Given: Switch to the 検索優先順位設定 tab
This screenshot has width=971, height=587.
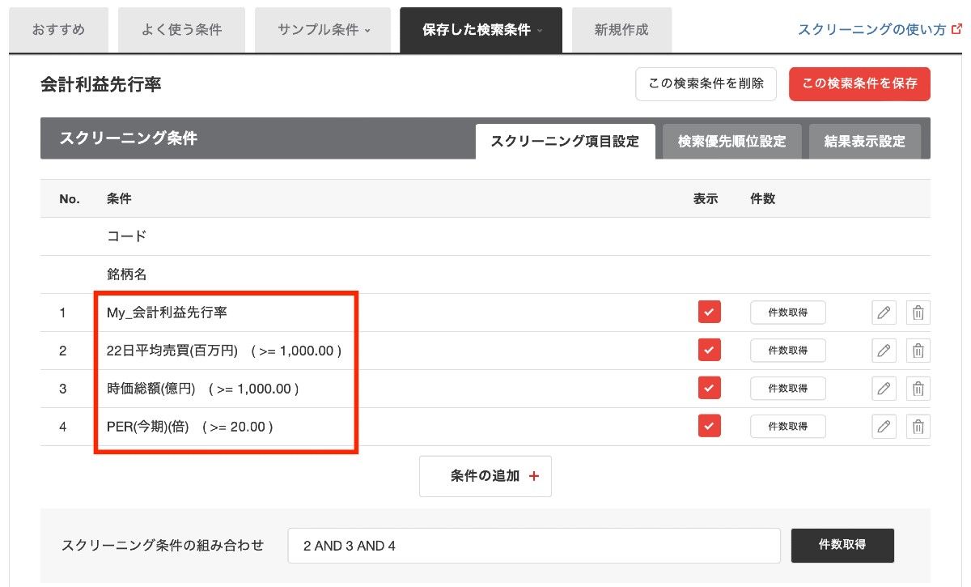Looking at the screenshot, I should 731,142.
